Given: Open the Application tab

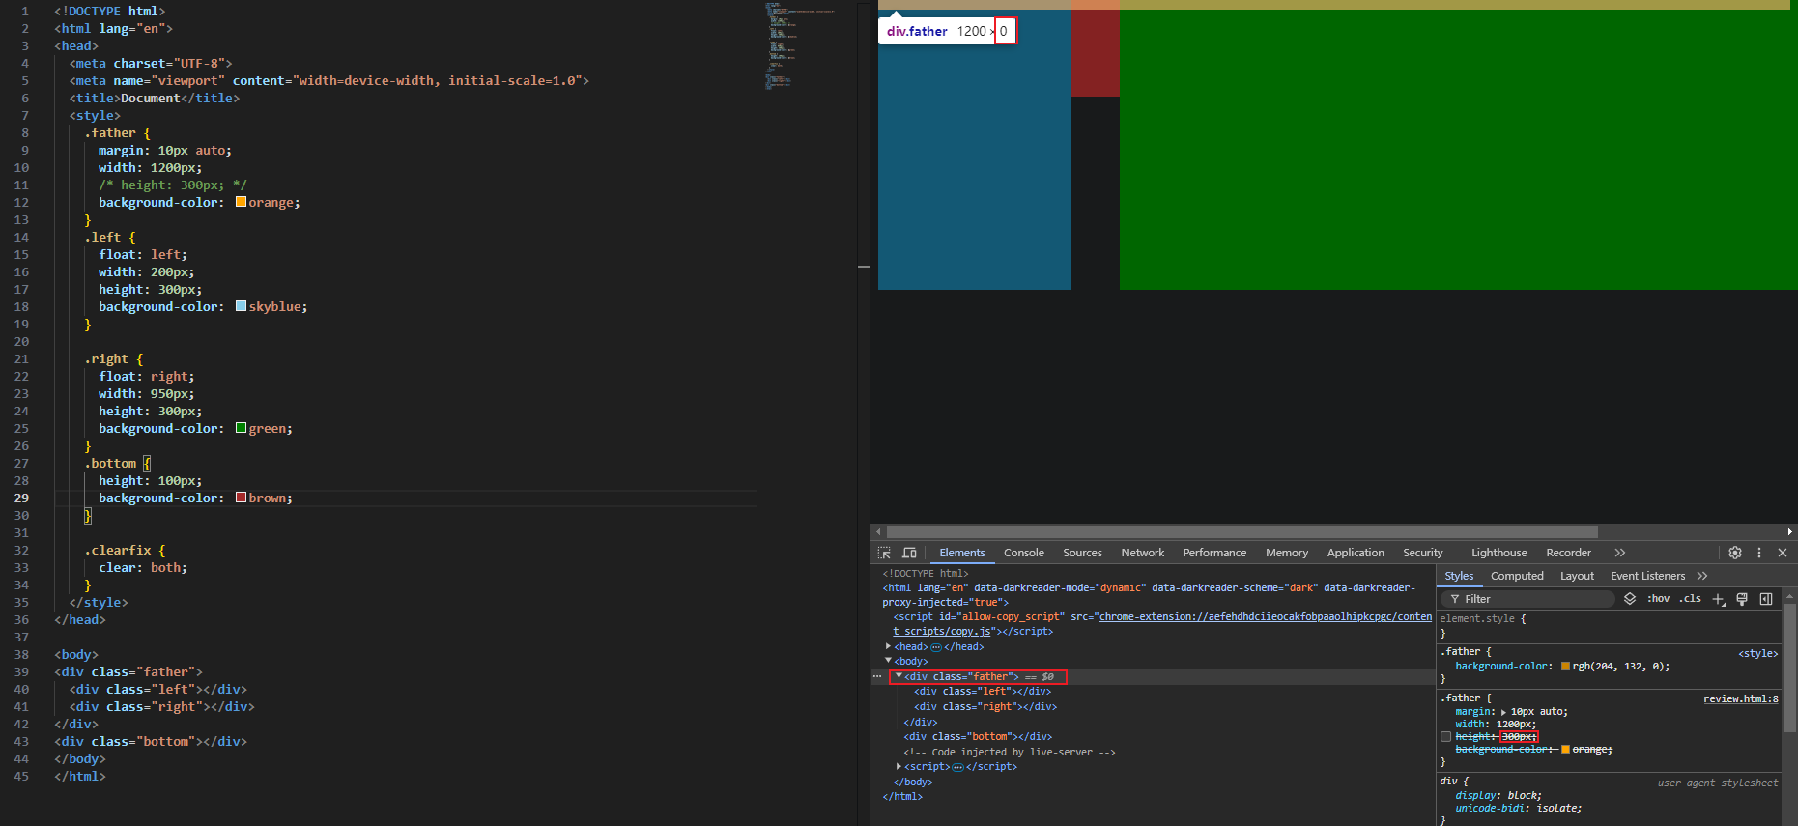Looking at the screenshot, I should [1356, 553].
